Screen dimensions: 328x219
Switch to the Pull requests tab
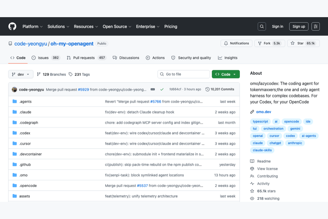[x=86, y=58]
